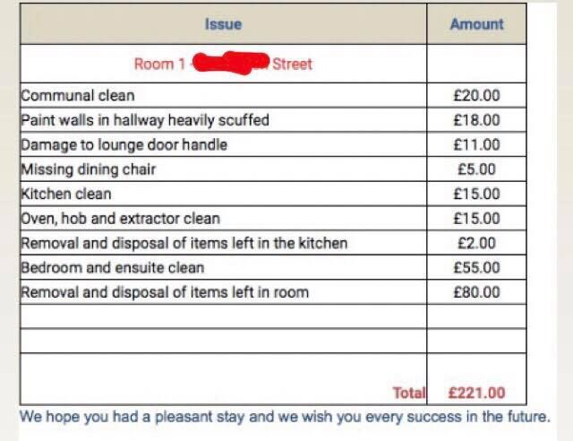Screen dimensions: 573x441
Task: Click the £221.00 total amount
Action: point(476,393)
